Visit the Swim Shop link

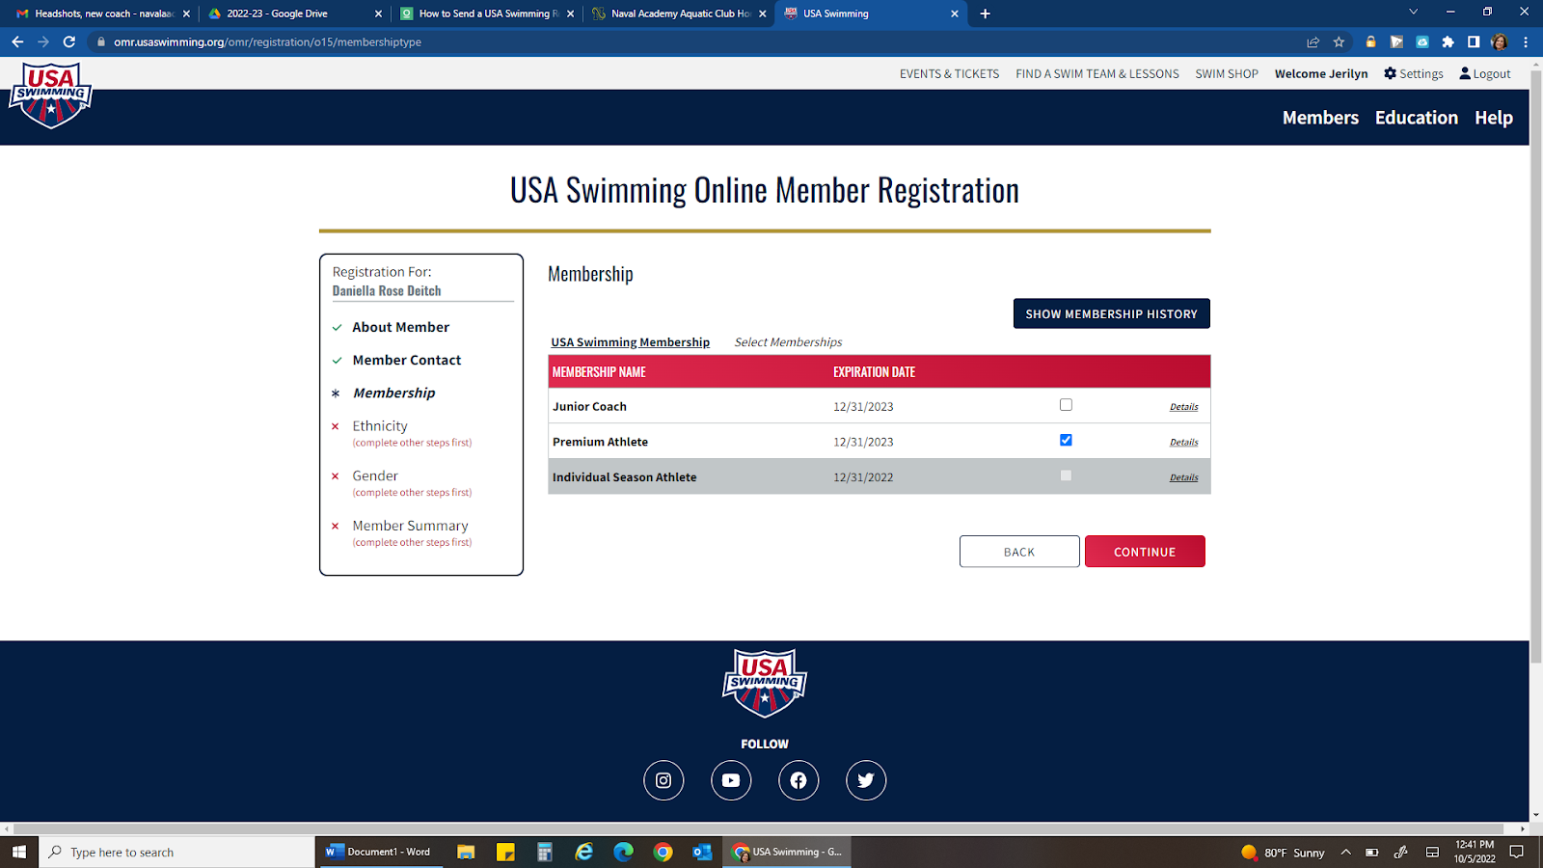click(x=1227, y=74)
